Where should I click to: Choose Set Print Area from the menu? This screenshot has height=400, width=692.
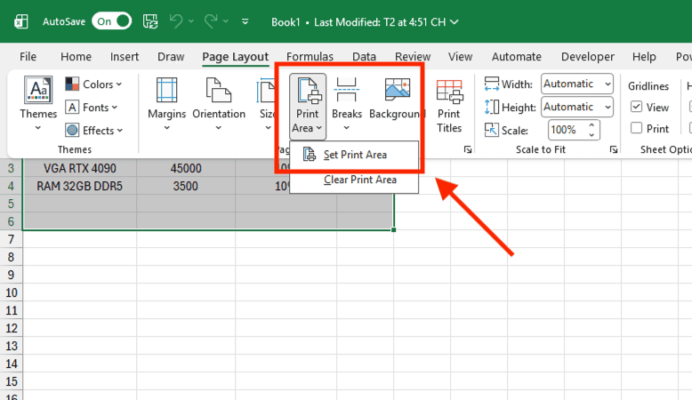[x=354, y=155]
